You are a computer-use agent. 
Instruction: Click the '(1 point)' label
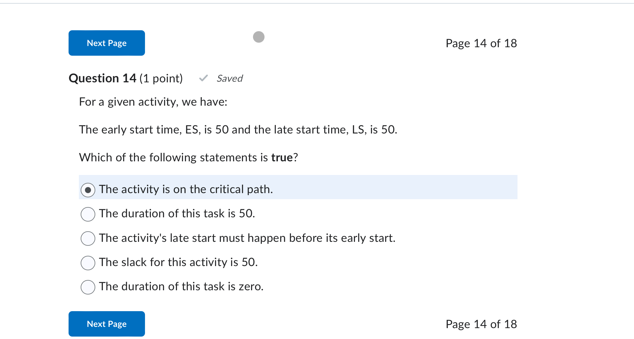161,78
